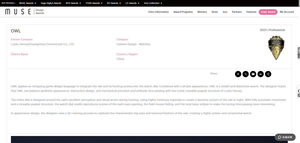300x143 pixels.
Task: Open the online chat widget
Action: [285, 137]
